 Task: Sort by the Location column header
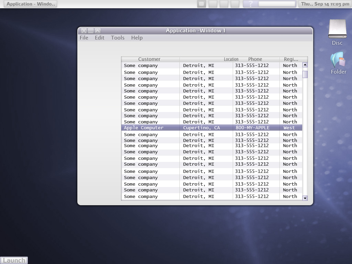click(x=231, y=59)
